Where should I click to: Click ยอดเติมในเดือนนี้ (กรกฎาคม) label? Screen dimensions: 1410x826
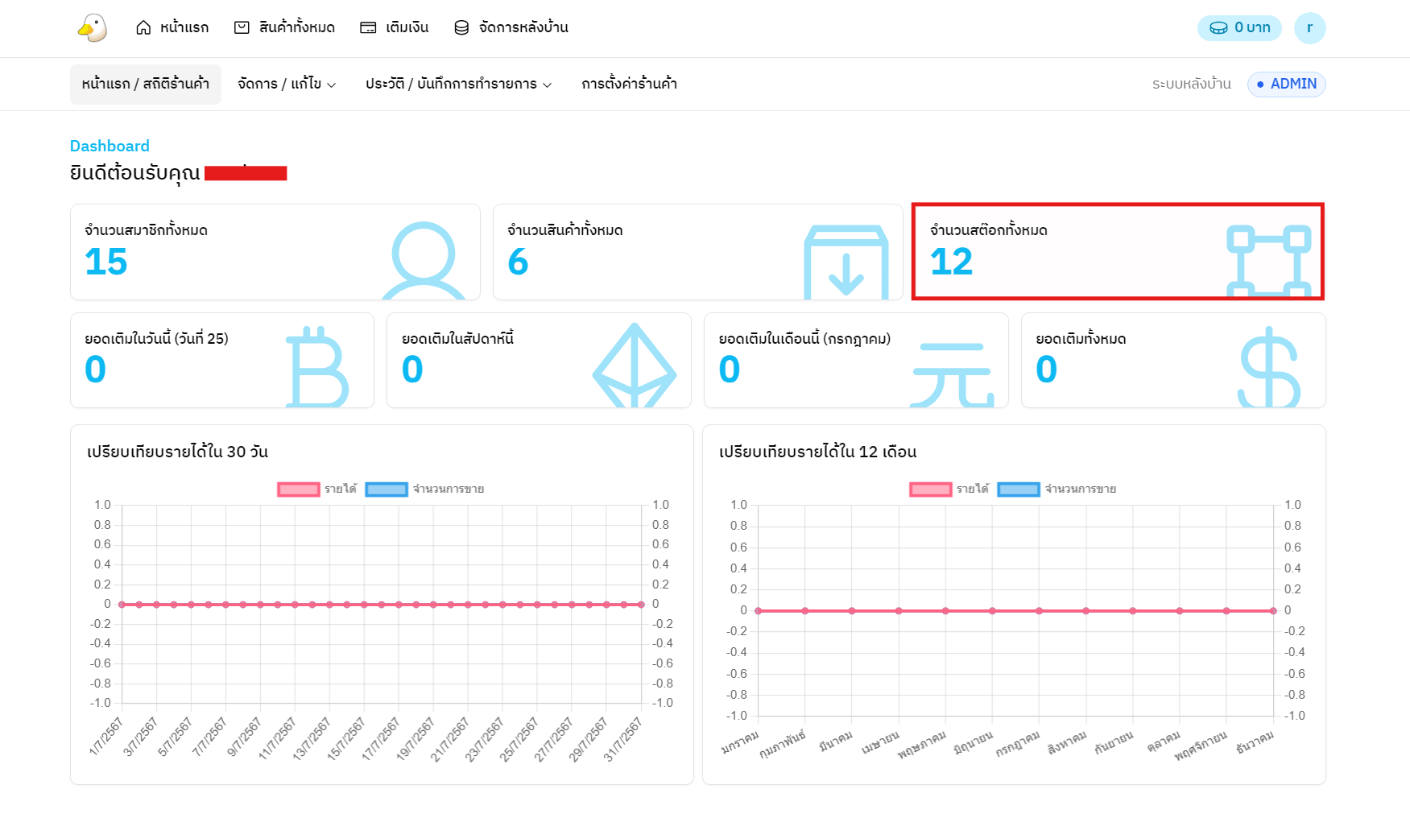pyautogui.click(x=804, y=338)
